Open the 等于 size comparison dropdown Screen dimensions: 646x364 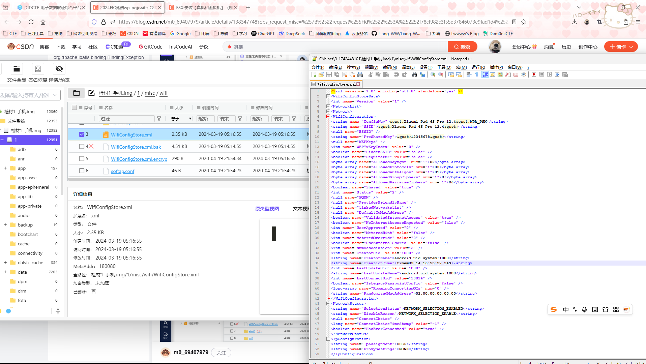(181, 119)
